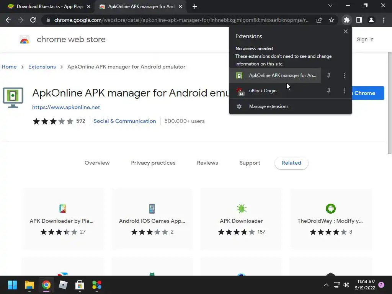Open clock and calendar 11:04 AM
392x294 pixels.
point(365,285)
